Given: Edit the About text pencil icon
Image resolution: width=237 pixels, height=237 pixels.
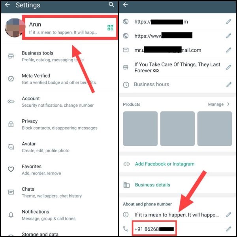Looking at the screenshot, I should pyautogui.click(x=229, y=214).
